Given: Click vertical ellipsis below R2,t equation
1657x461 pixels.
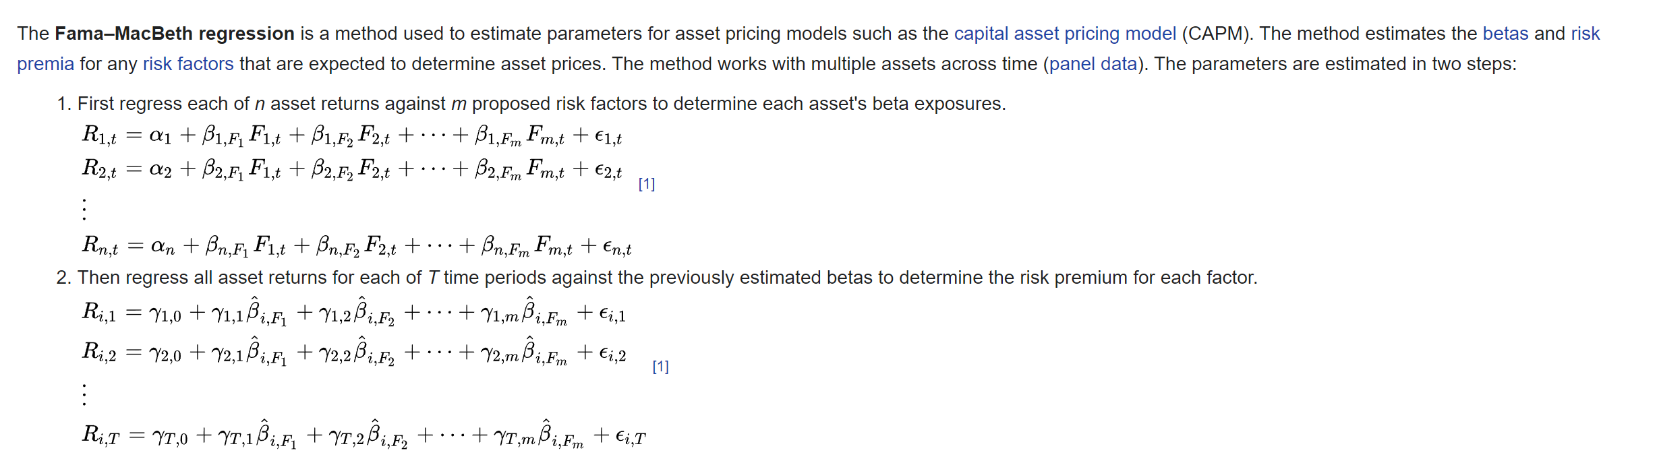Looking at the screenshot, I should click(84, 209).
